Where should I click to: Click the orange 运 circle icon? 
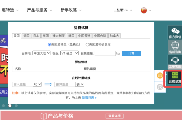tap(160, 76)
